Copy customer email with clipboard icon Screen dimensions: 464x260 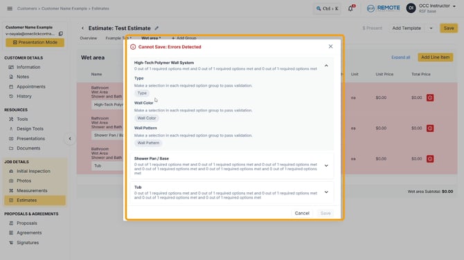click(x=61, y=34)
